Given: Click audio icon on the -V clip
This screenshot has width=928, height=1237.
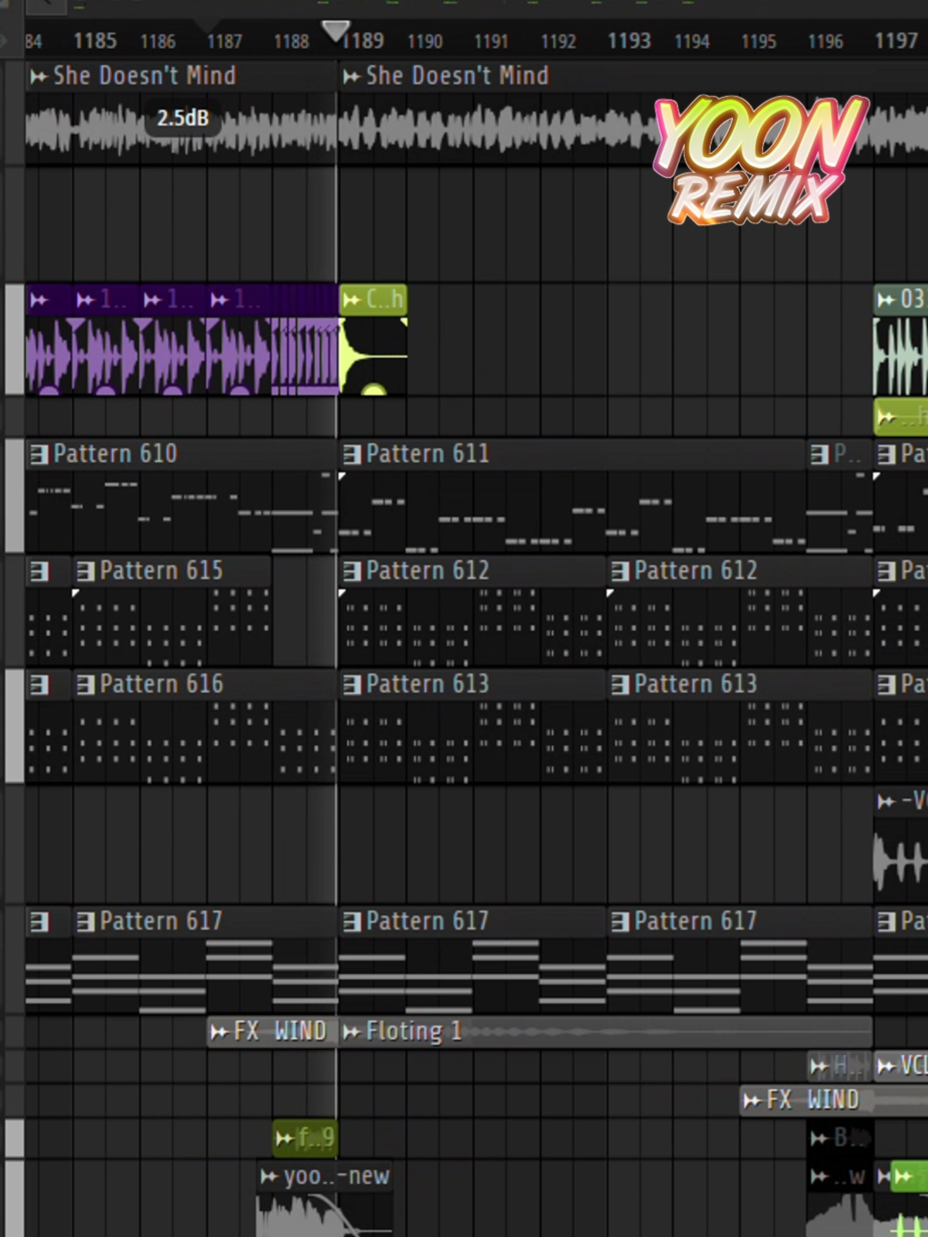Looking at the screenshot, I should 887,802.
